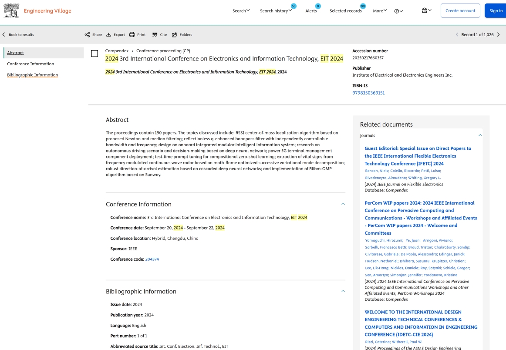Collapse the Journals related documents list

pos(480,135)
